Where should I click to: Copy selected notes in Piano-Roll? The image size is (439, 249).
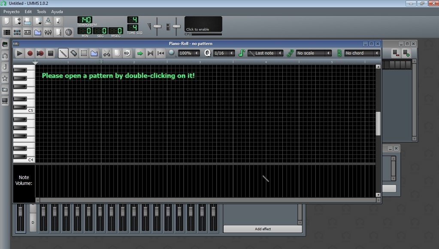pos(117,53)
